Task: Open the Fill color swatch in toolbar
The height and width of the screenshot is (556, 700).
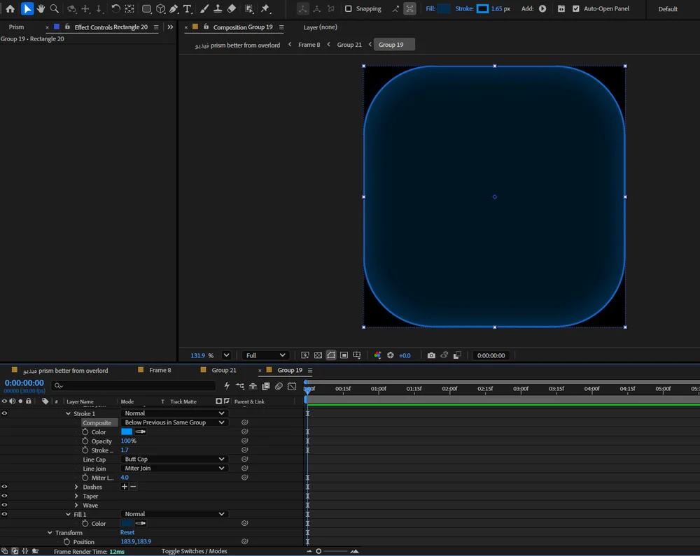Action: 444,8
